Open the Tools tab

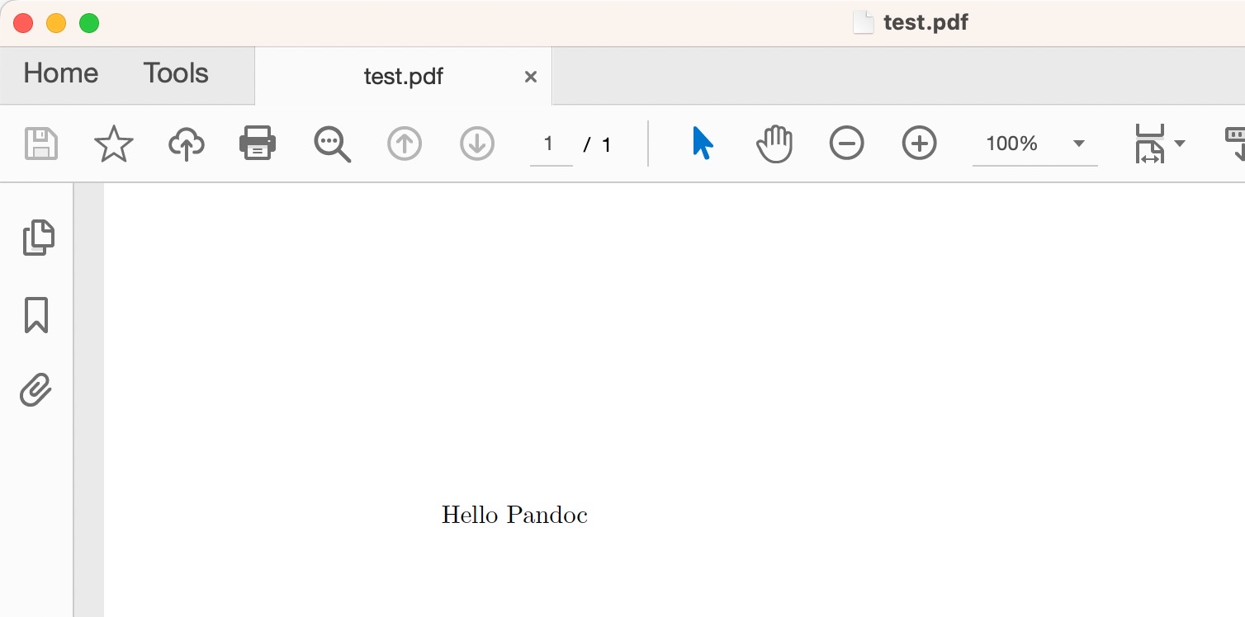(x=176, y=73)
